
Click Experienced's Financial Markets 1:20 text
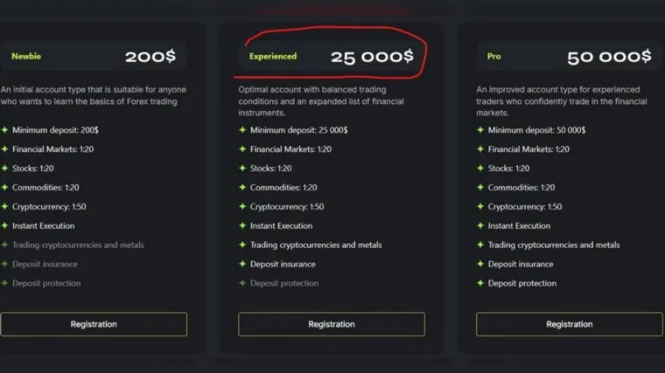tap(290, 149)
